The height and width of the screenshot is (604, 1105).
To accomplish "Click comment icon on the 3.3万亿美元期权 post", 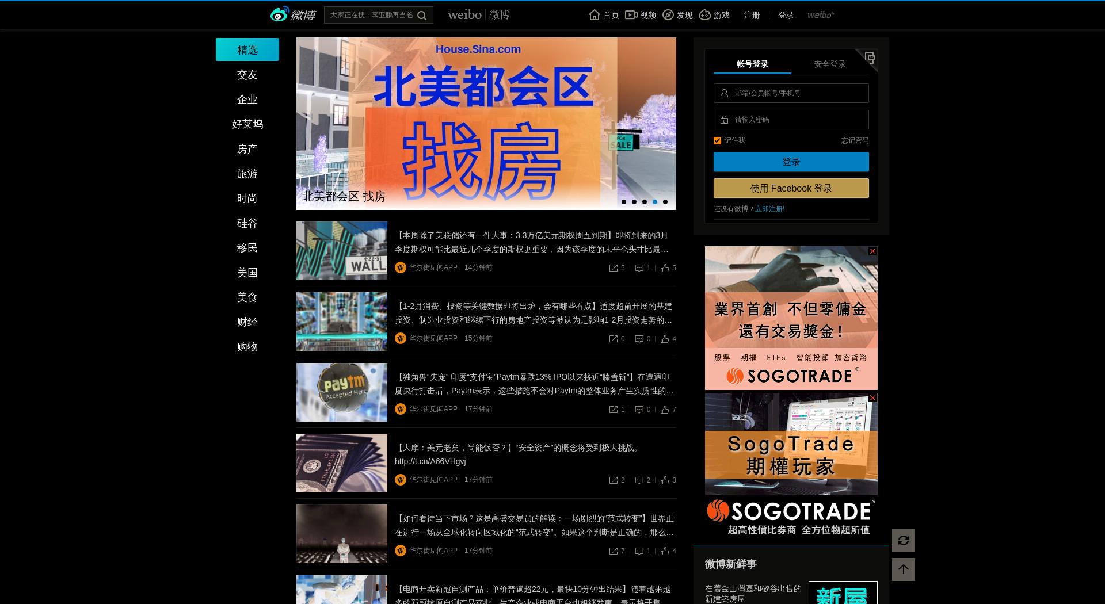I will tap(639, 268).
